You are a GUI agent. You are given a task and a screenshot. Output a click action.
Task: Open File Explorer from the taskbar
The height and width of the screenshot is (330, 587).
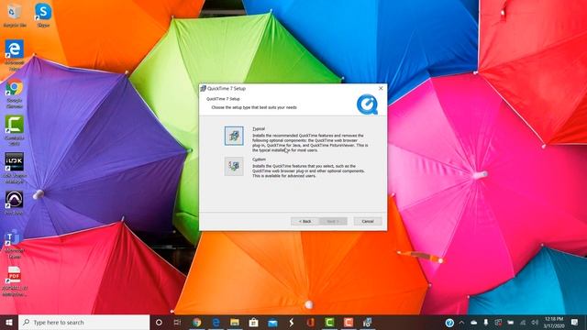235,322
